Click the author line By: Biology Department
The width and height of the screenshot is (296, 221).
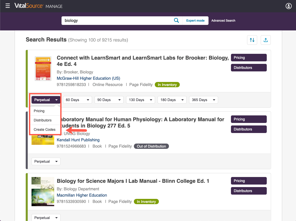[x=78, y=189]
